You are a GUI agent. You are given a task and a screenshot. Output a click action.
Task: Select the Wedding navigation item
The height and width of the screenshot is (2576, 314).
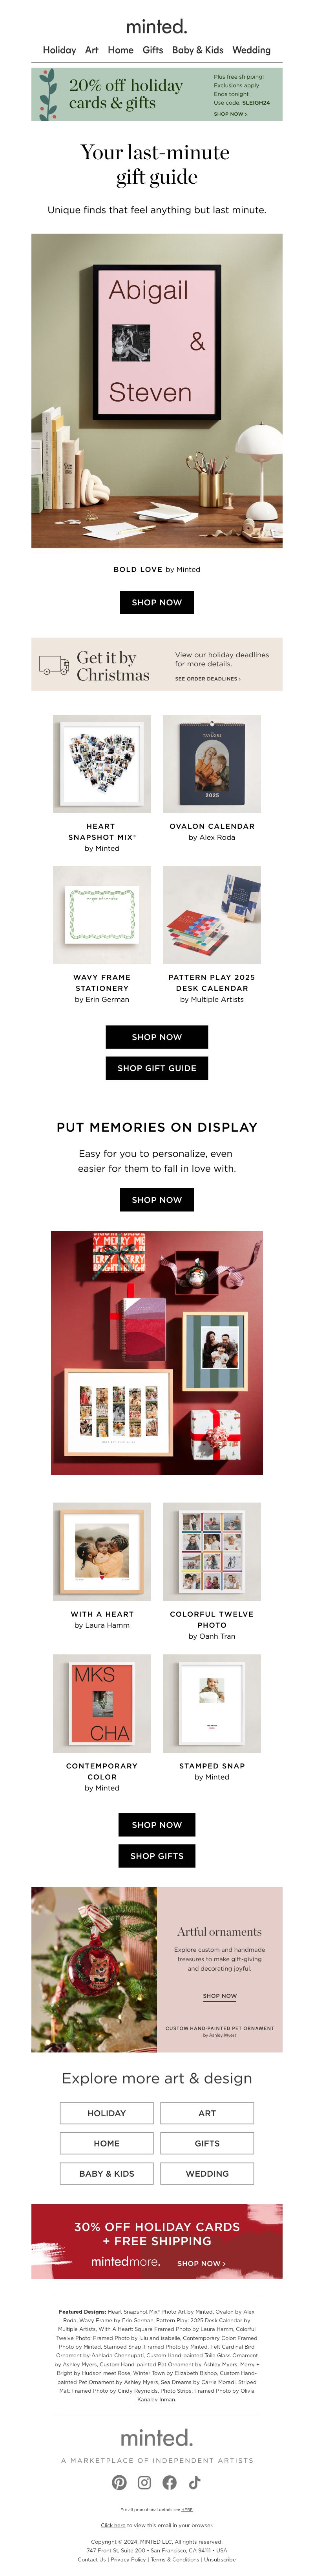[251, 50]
